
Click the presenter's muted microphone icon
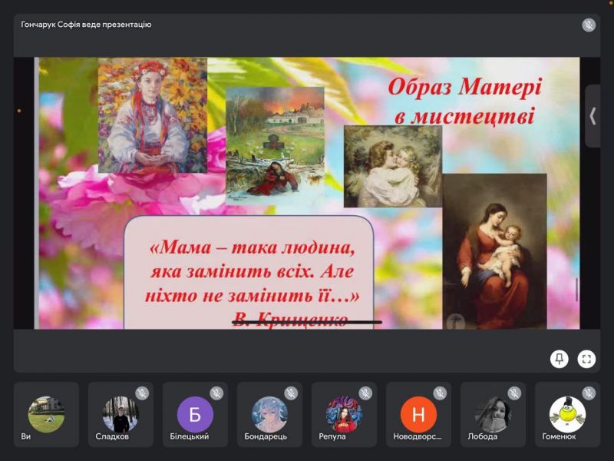coord(589,25)
